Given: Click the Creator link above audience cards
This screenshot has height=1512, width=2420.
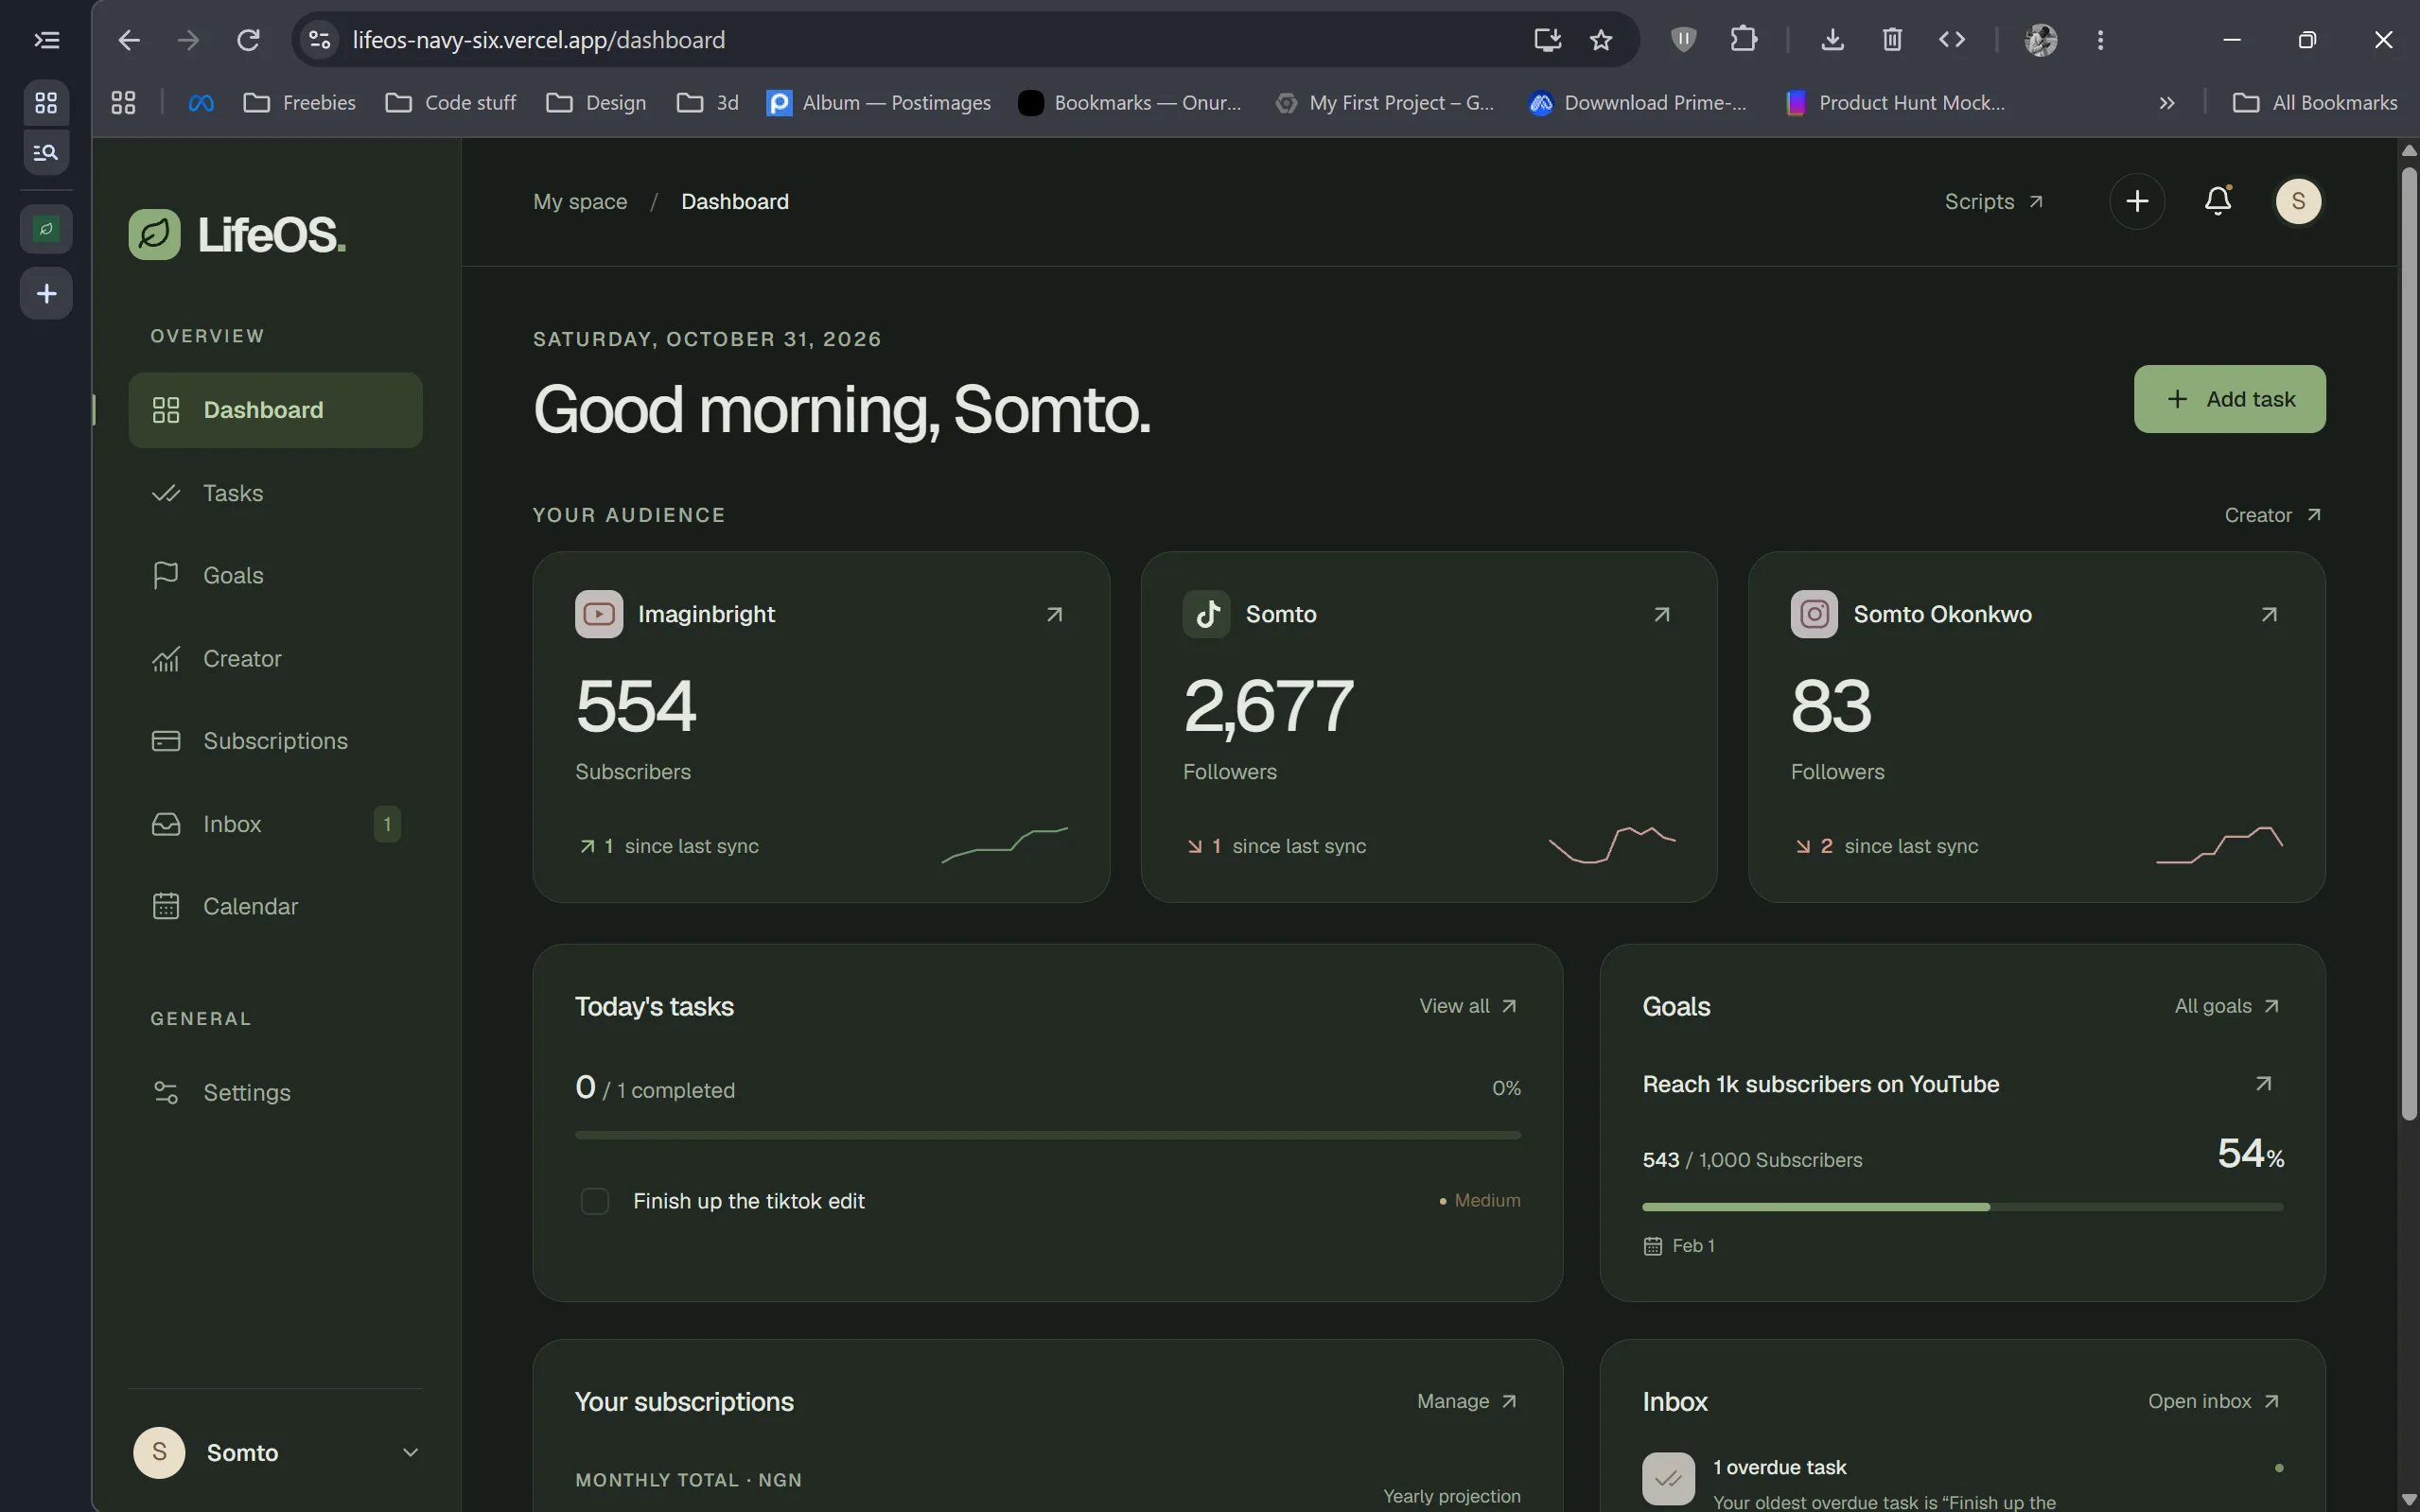Looking at the screenshot, I should (x=2271, y=515).
